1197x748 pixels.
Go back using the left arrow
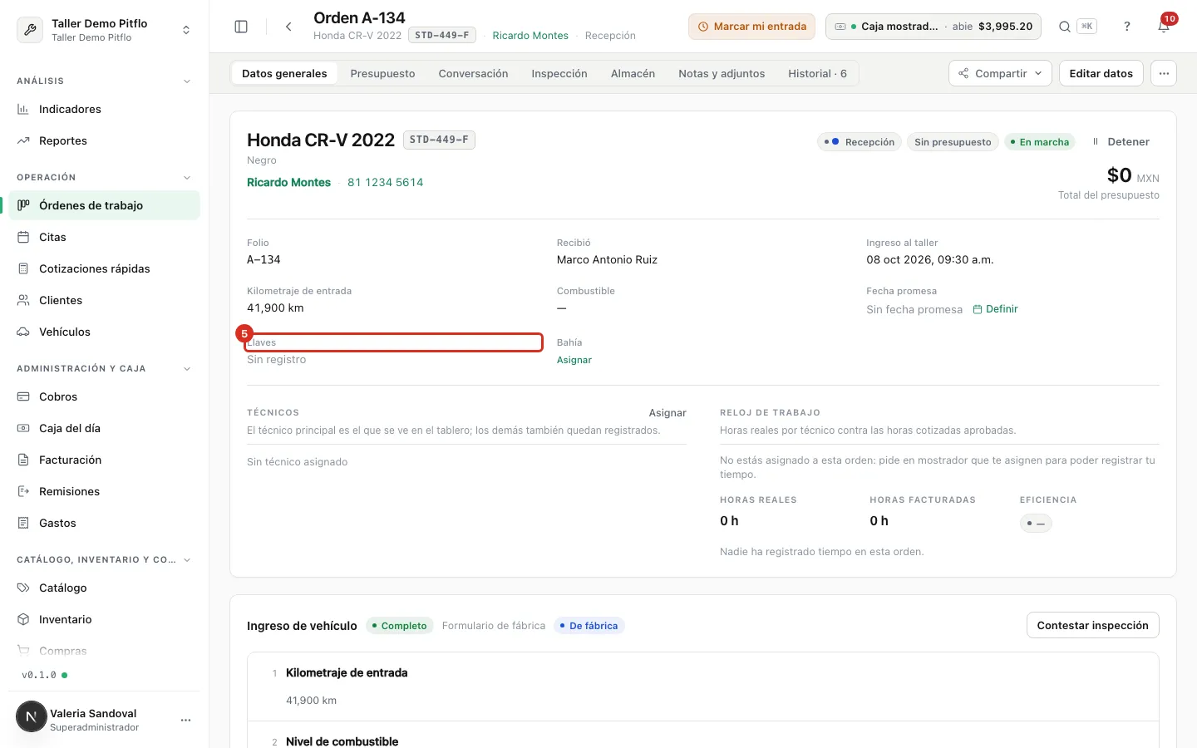click(288, 27)
